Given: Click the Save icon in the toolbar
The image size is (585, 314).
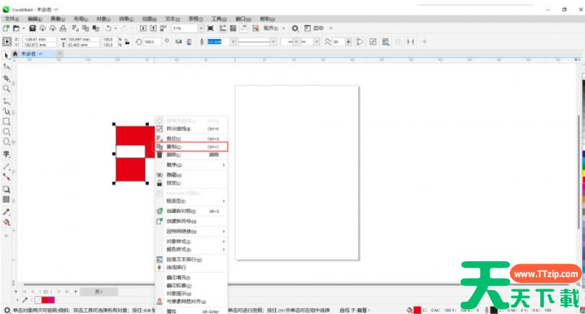Looking at the screenshot, I should pos(32,28).
